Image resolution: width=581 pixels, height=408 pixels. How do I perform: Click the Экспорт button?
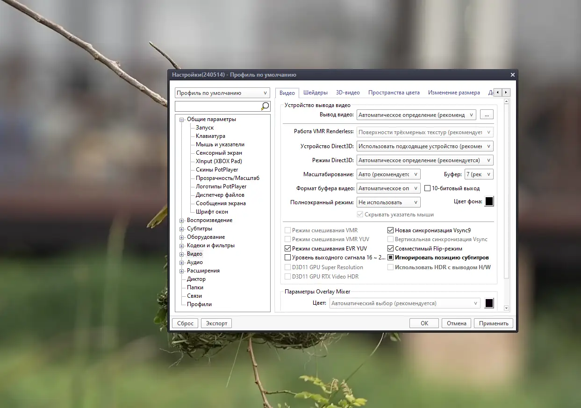[x=217, y=323]
